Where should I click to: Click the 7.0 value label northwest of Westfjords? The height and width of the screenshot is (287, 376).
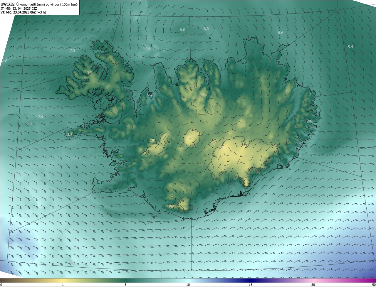[72, 51]
